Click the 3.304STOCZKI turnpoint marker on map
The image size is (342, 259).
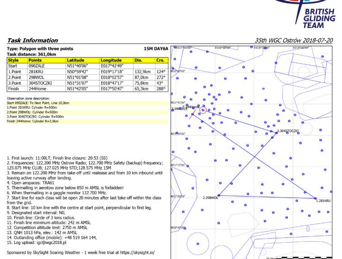pos(276,133)
